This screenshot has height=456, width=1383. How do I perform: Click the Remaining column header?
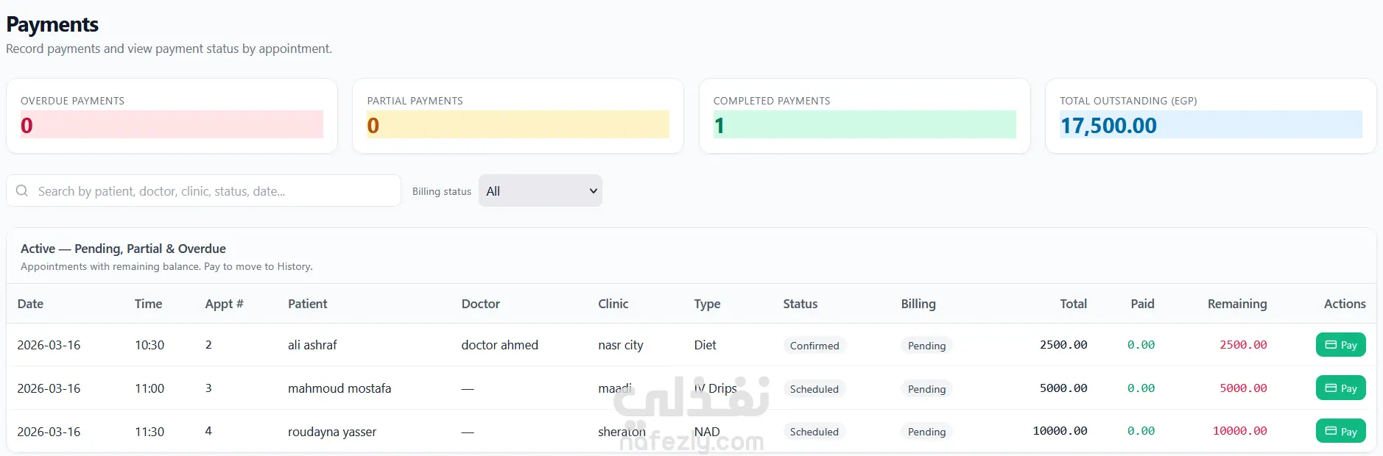(1237, 304)
